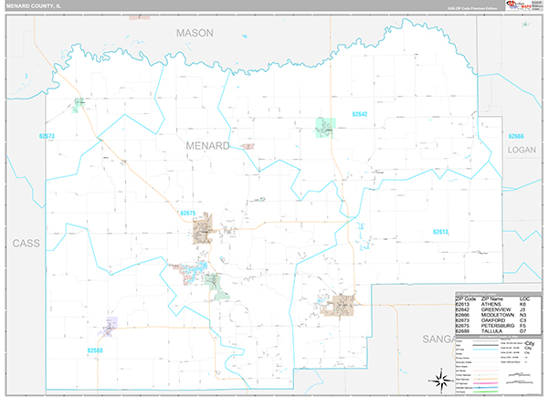Click the ZIP Code column header
Screen dimensions: 548x397
(x=466, y=299)
